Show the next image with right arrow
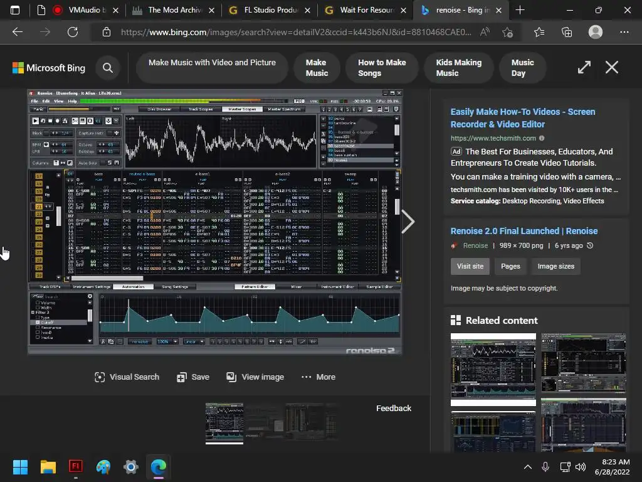 (408, 222)
